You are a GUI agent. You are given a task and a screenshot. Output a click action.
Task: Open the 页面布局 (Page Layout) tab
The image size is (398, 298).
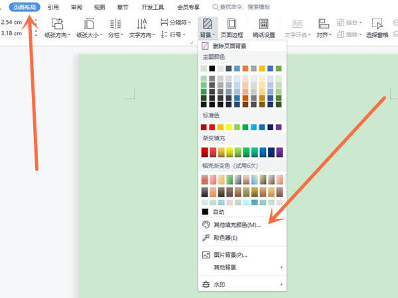[x=24, y=7]
